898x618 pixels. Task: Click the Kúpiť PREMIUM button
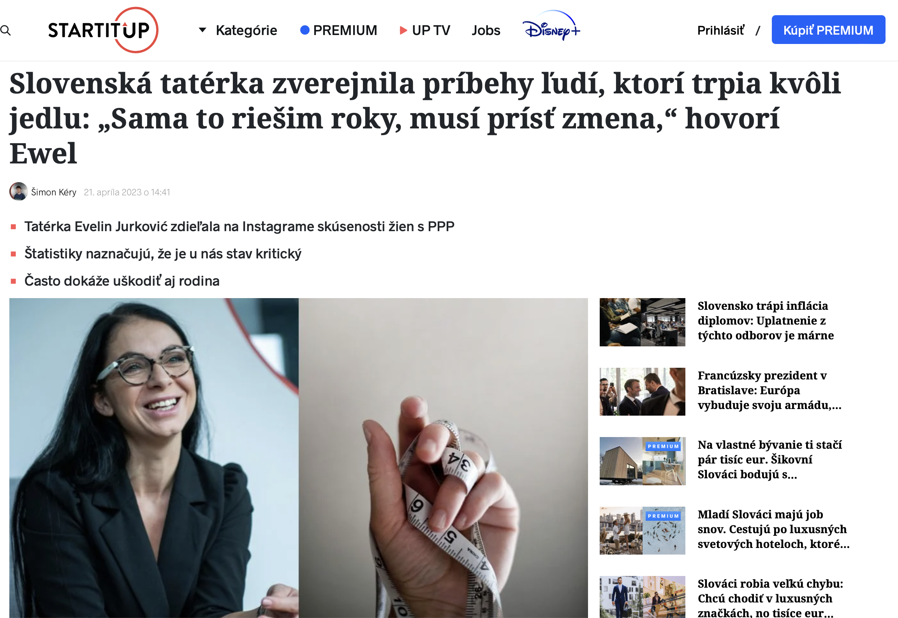click(x=828, y=30)
